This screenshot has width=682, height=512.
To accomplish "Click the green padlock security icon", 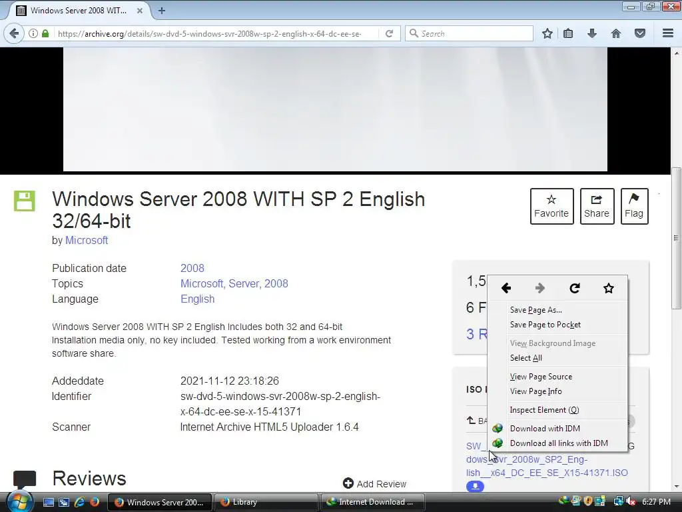I will pos(45,33).
